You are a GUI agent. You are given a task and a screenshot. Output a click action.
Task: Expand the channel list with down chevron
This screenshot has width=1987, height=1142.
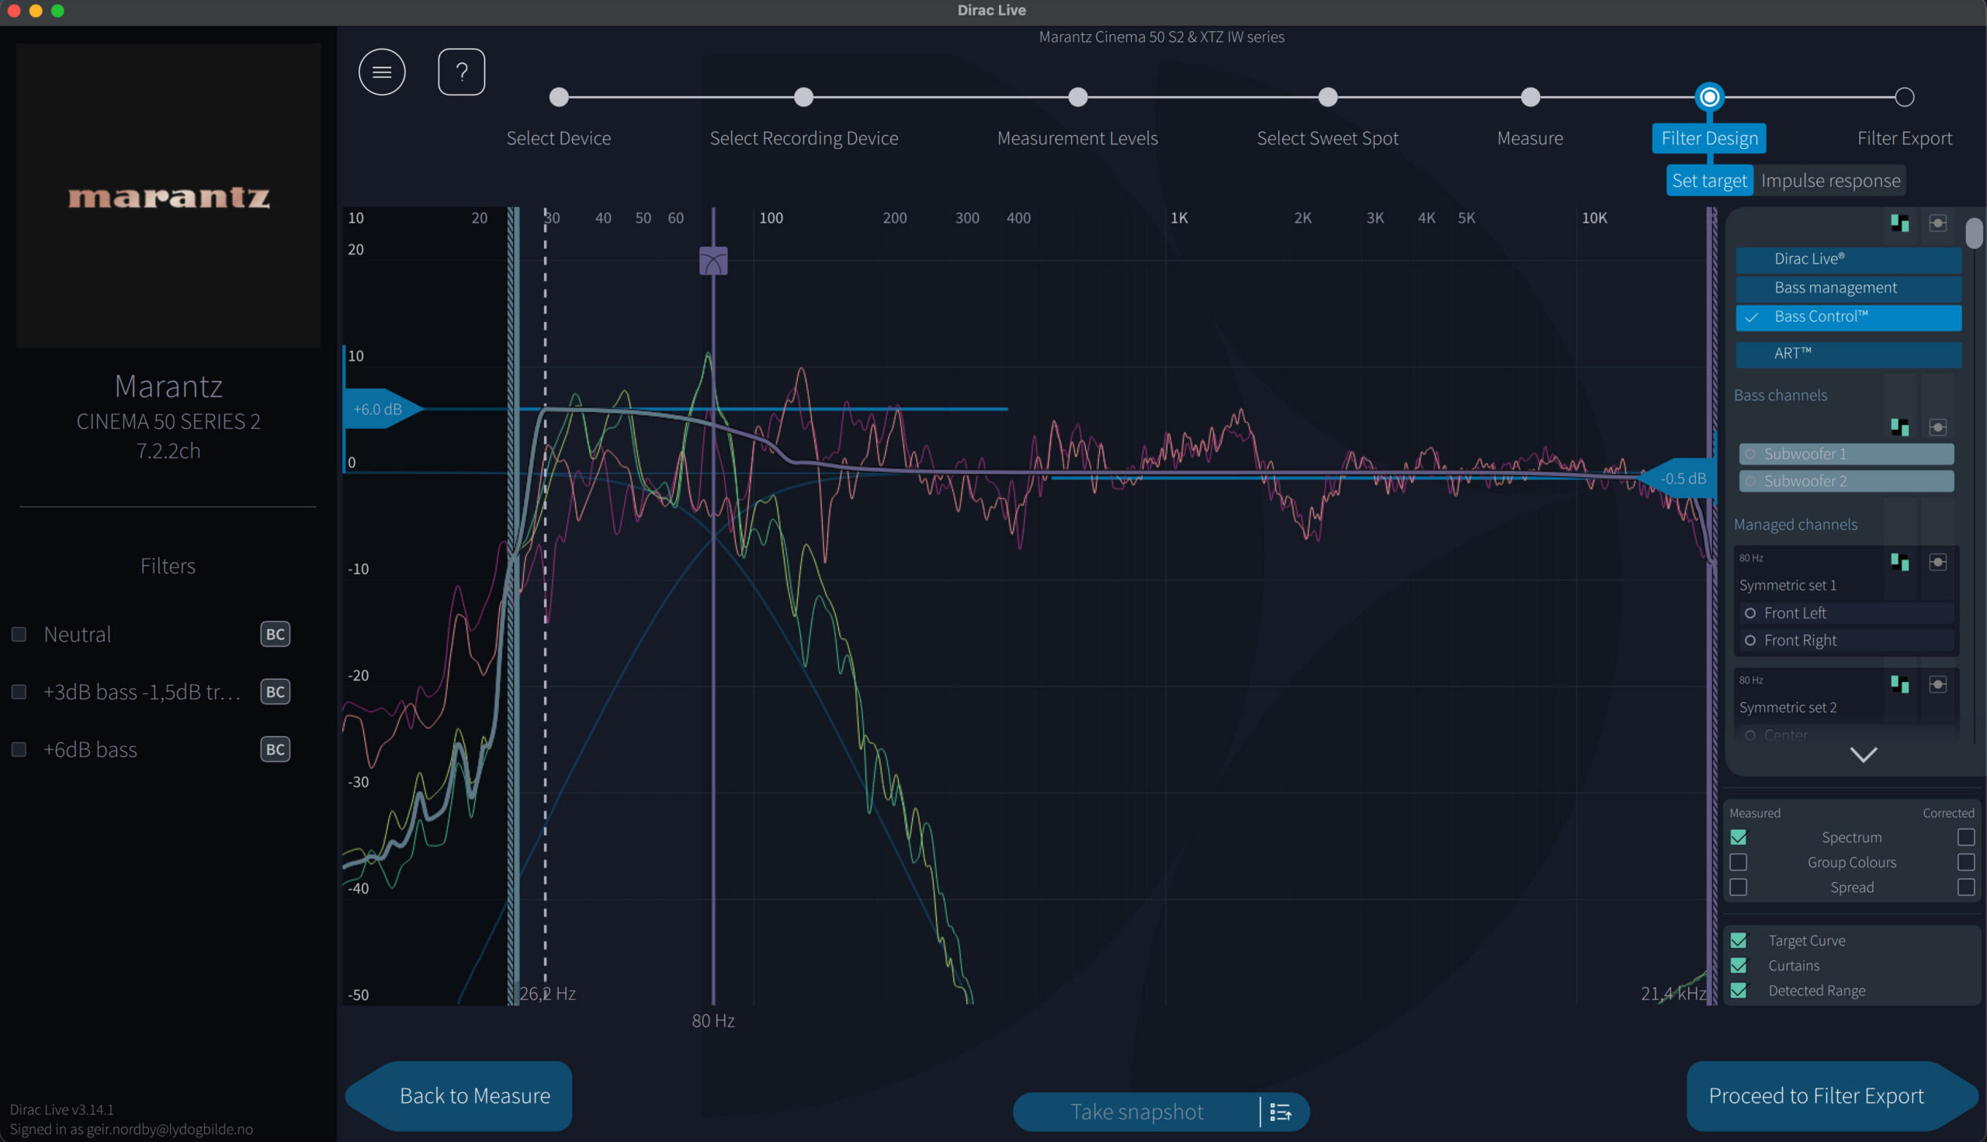(1864, 755)
